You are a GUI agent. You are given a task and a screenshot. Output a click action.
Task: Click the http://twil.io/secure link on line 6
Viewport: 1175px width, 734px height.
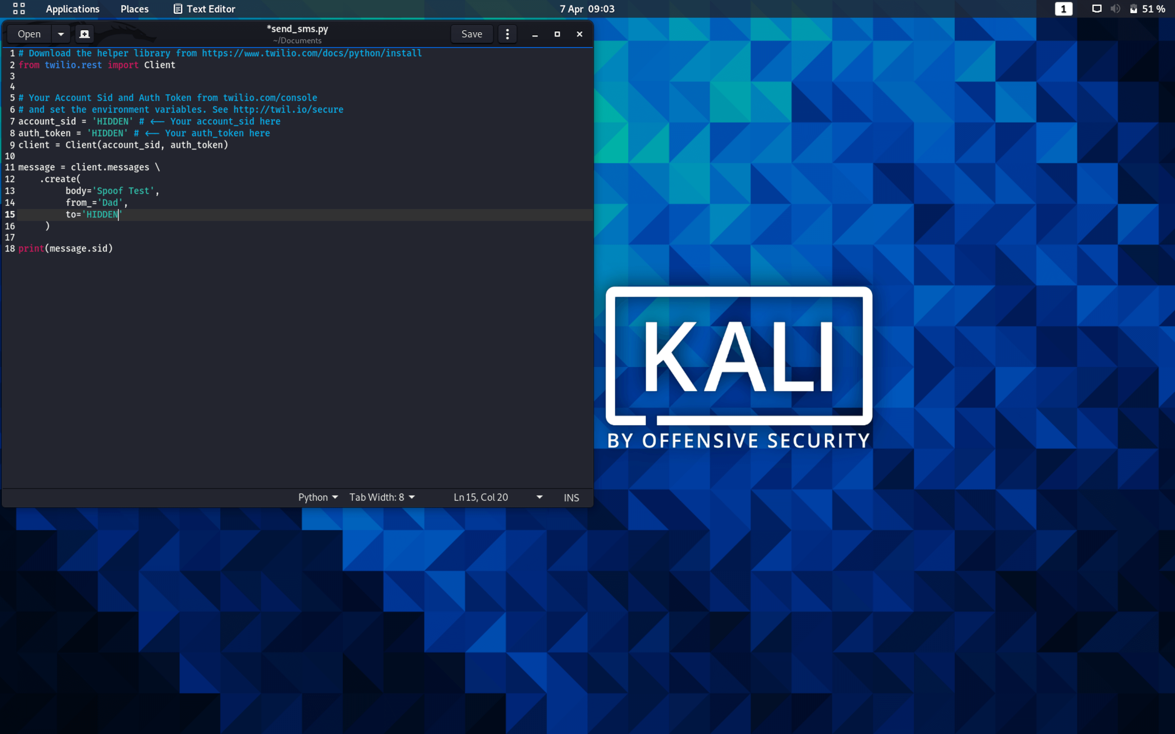(289, 110)
